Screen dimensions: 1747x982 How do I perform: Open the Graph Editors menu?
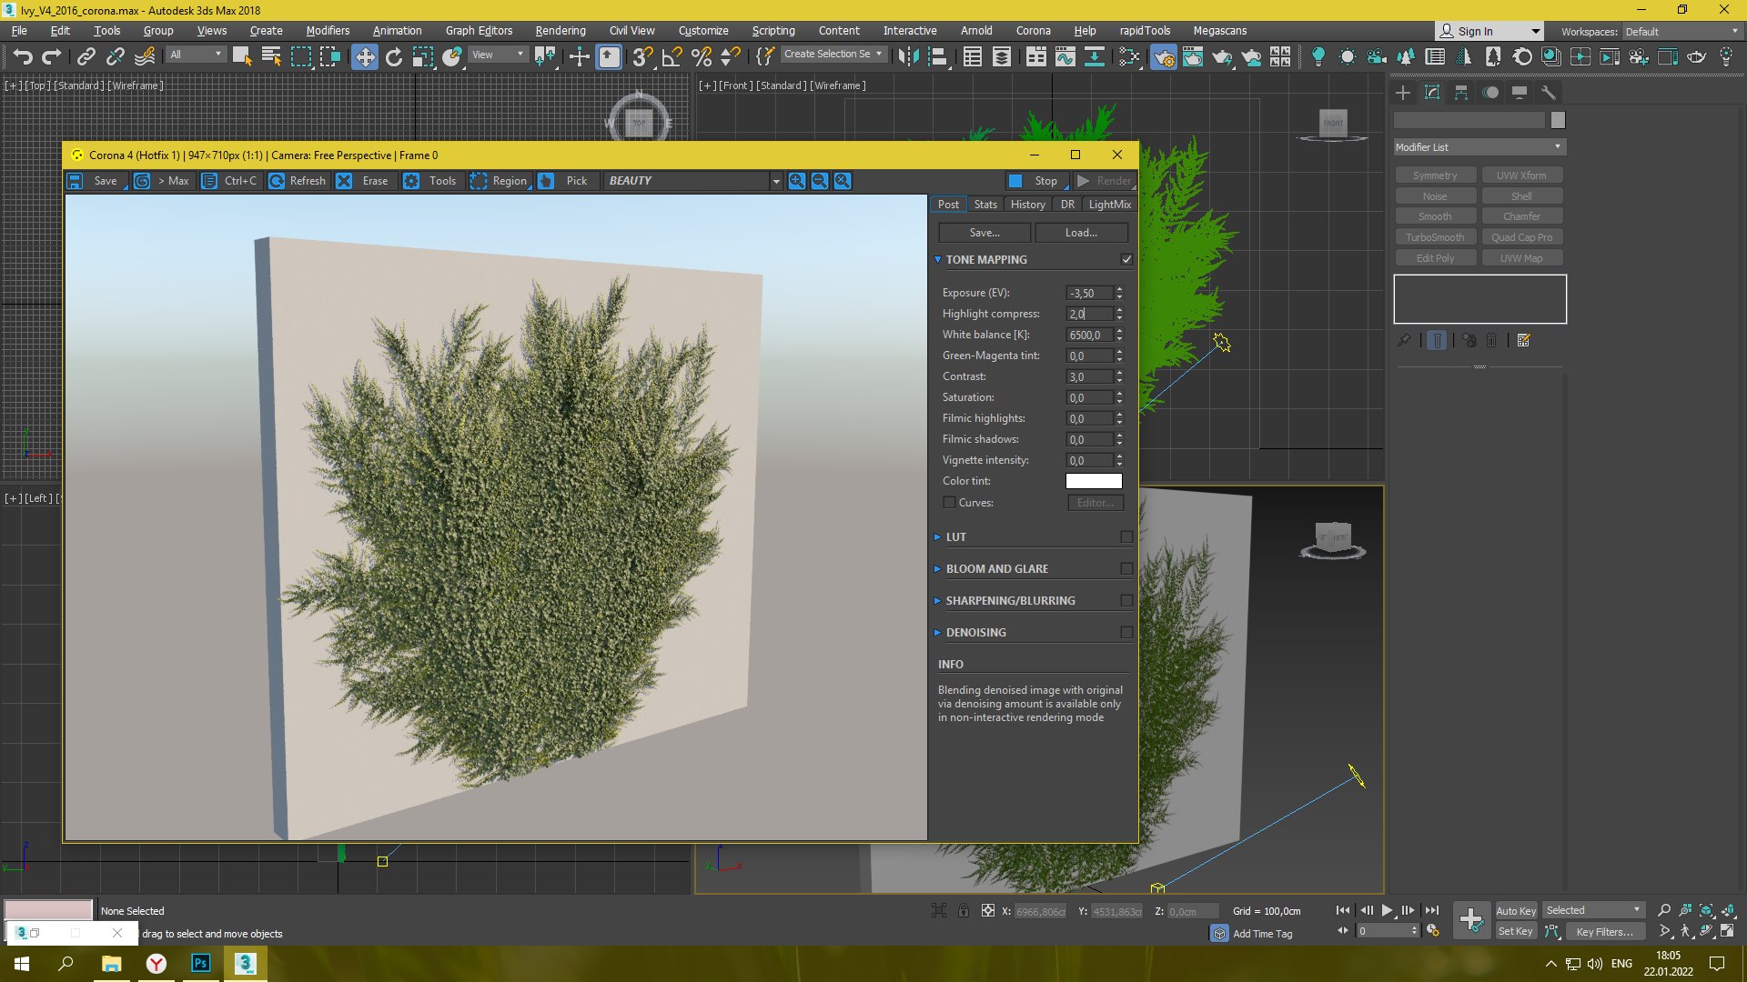pos(479,31)
